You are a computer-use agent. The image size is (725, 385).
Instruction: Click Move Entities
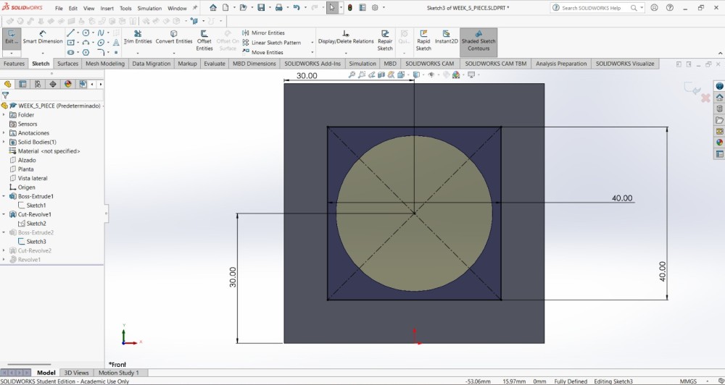(262, 52)
